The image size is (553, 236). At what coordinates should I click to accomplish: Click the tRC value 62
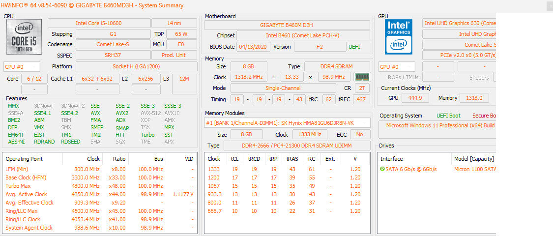(x=329, y=99)
